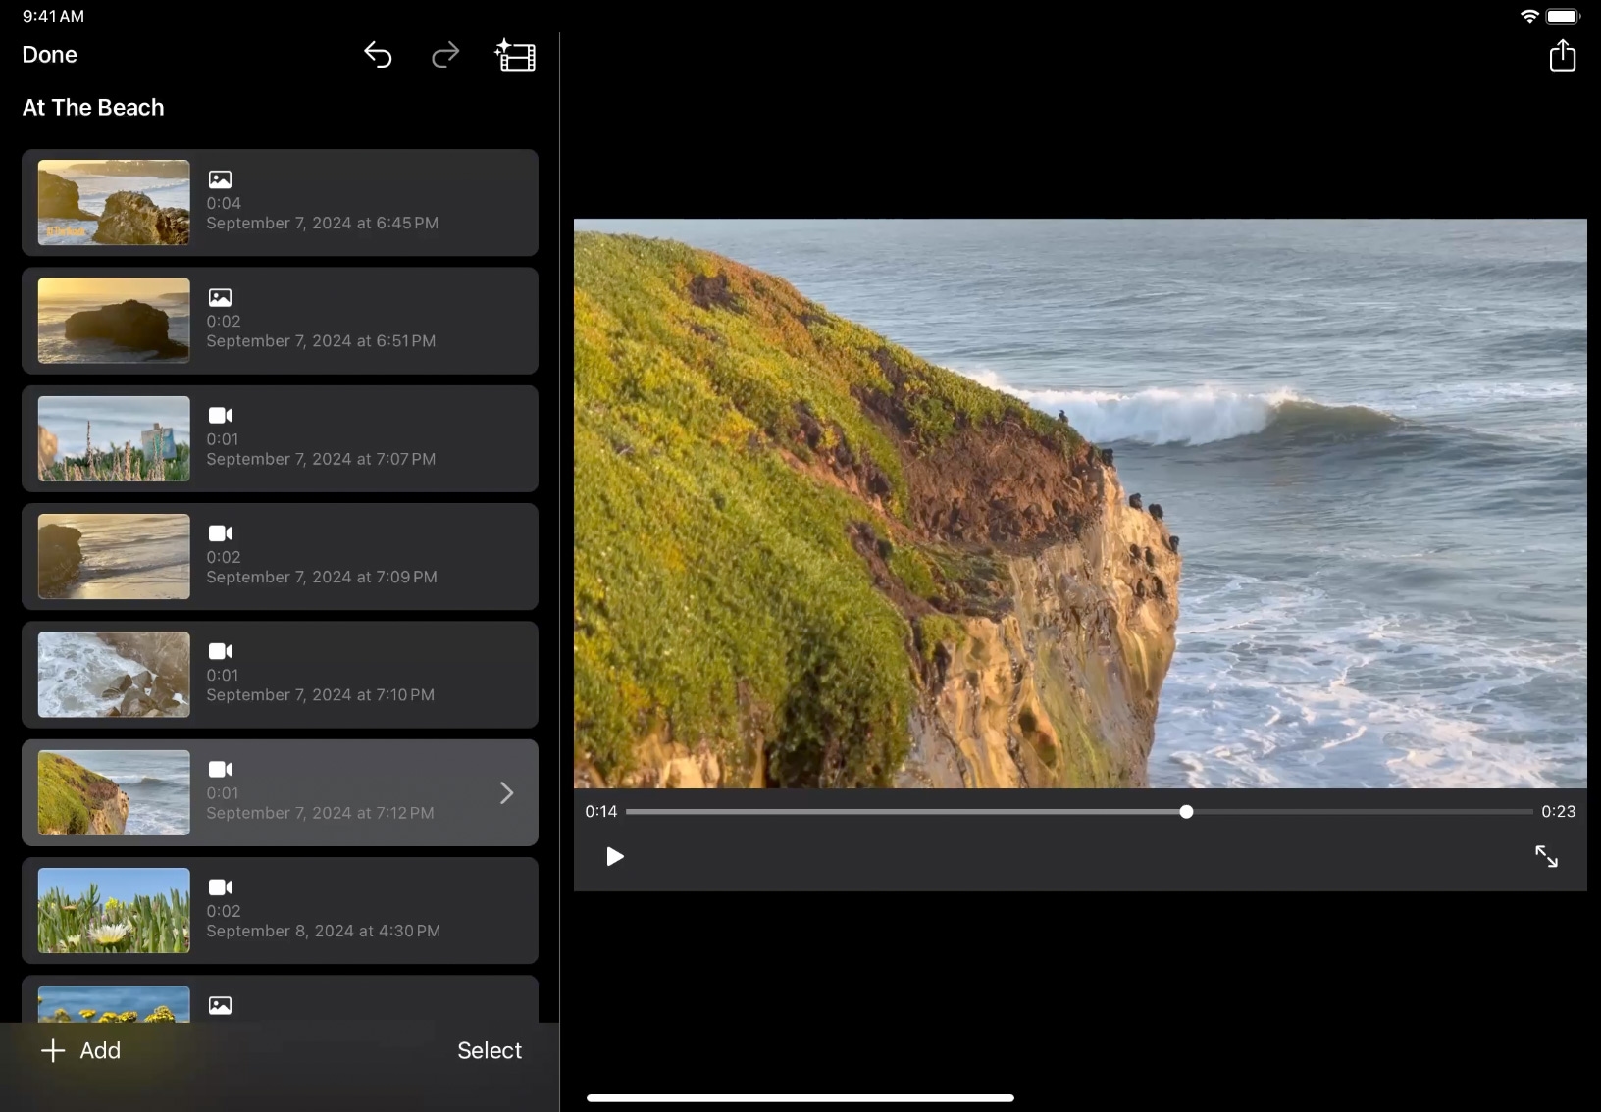Click the project title 'At The Beach'
This screenshot has height=1112, width=1601.
(93, 108)
